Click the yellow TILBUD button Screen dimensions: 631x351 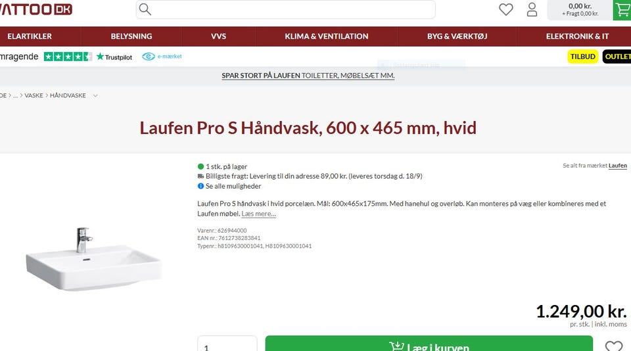[583, 57]
